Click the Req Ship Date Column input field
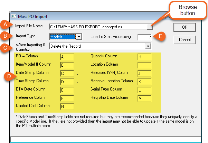The height and width of the screenshot is (143, 208). [144, 98]
